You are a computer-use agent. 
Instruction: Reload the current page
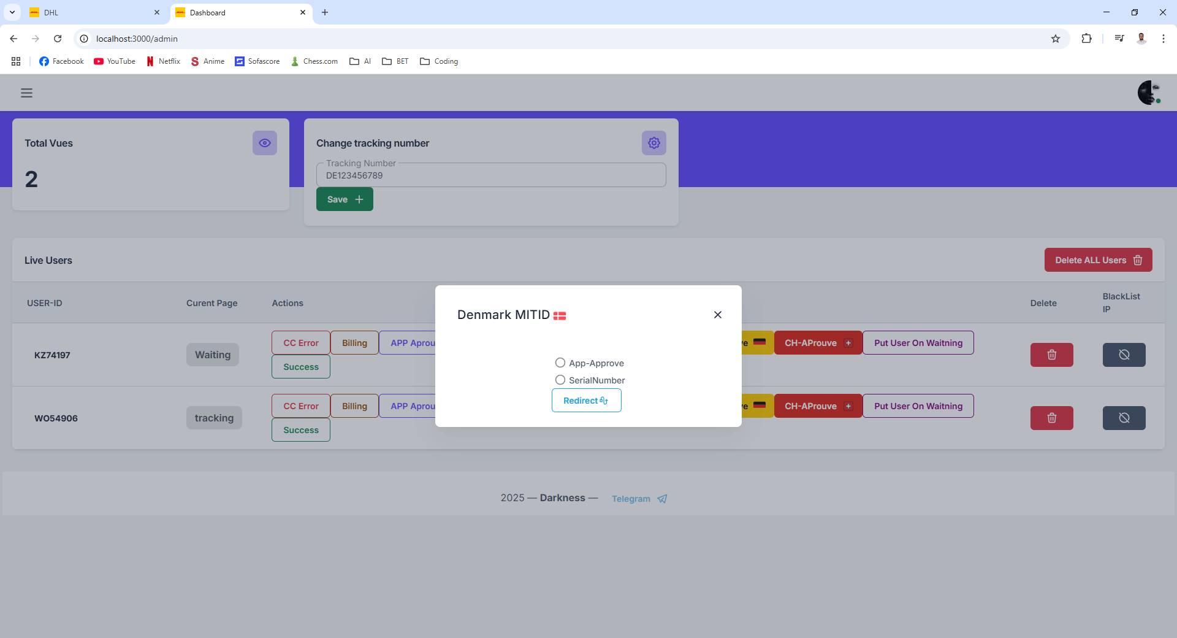tap(58, 39)
